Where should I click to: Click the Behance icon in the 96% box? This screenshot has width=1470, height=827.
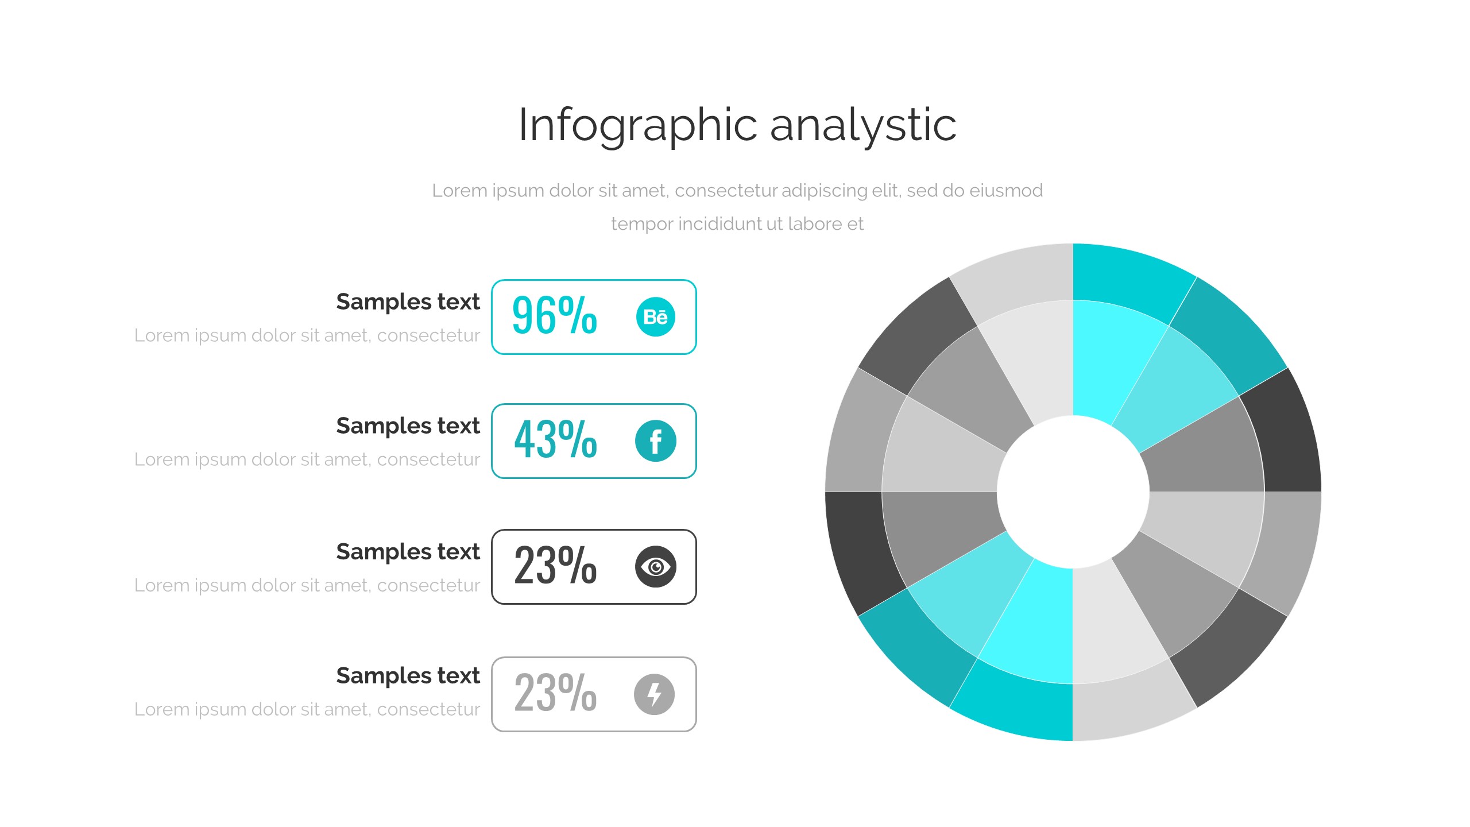pos(655,317)
